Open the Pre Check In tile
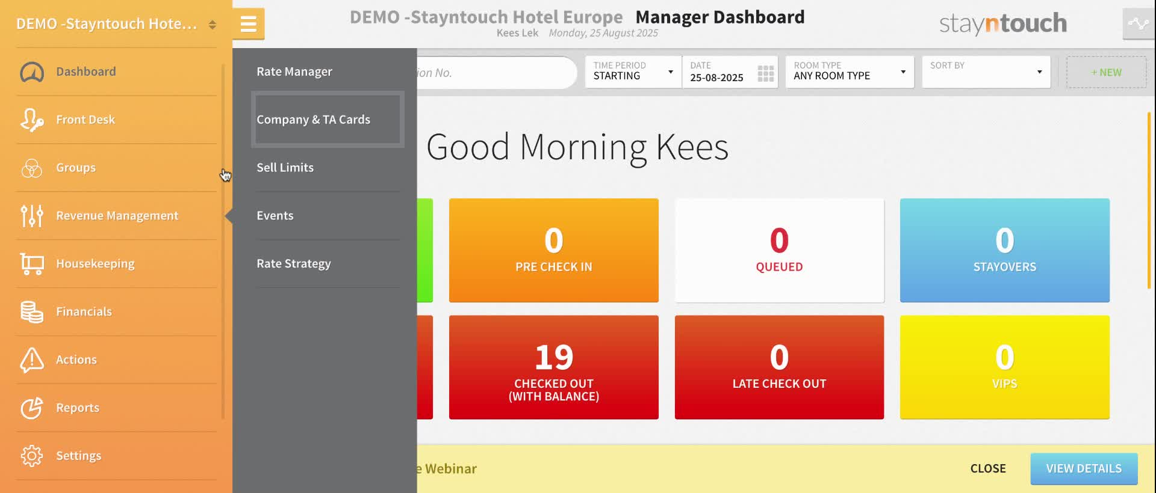The image size is (1156, 493). pyautogui.click(x=554, y=250)
